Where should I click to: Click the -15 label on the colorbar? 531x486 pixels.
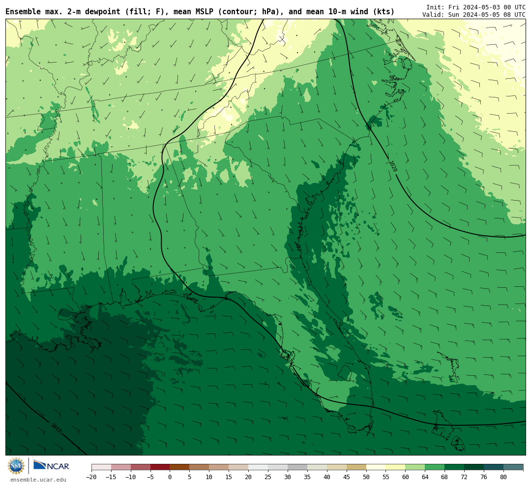pos(111,477)
